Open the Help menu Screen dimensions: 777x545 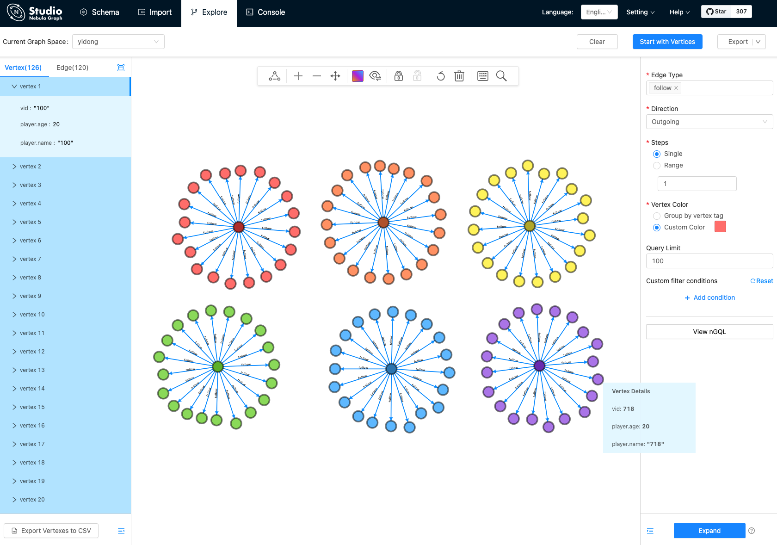click(x=679, y=12)
